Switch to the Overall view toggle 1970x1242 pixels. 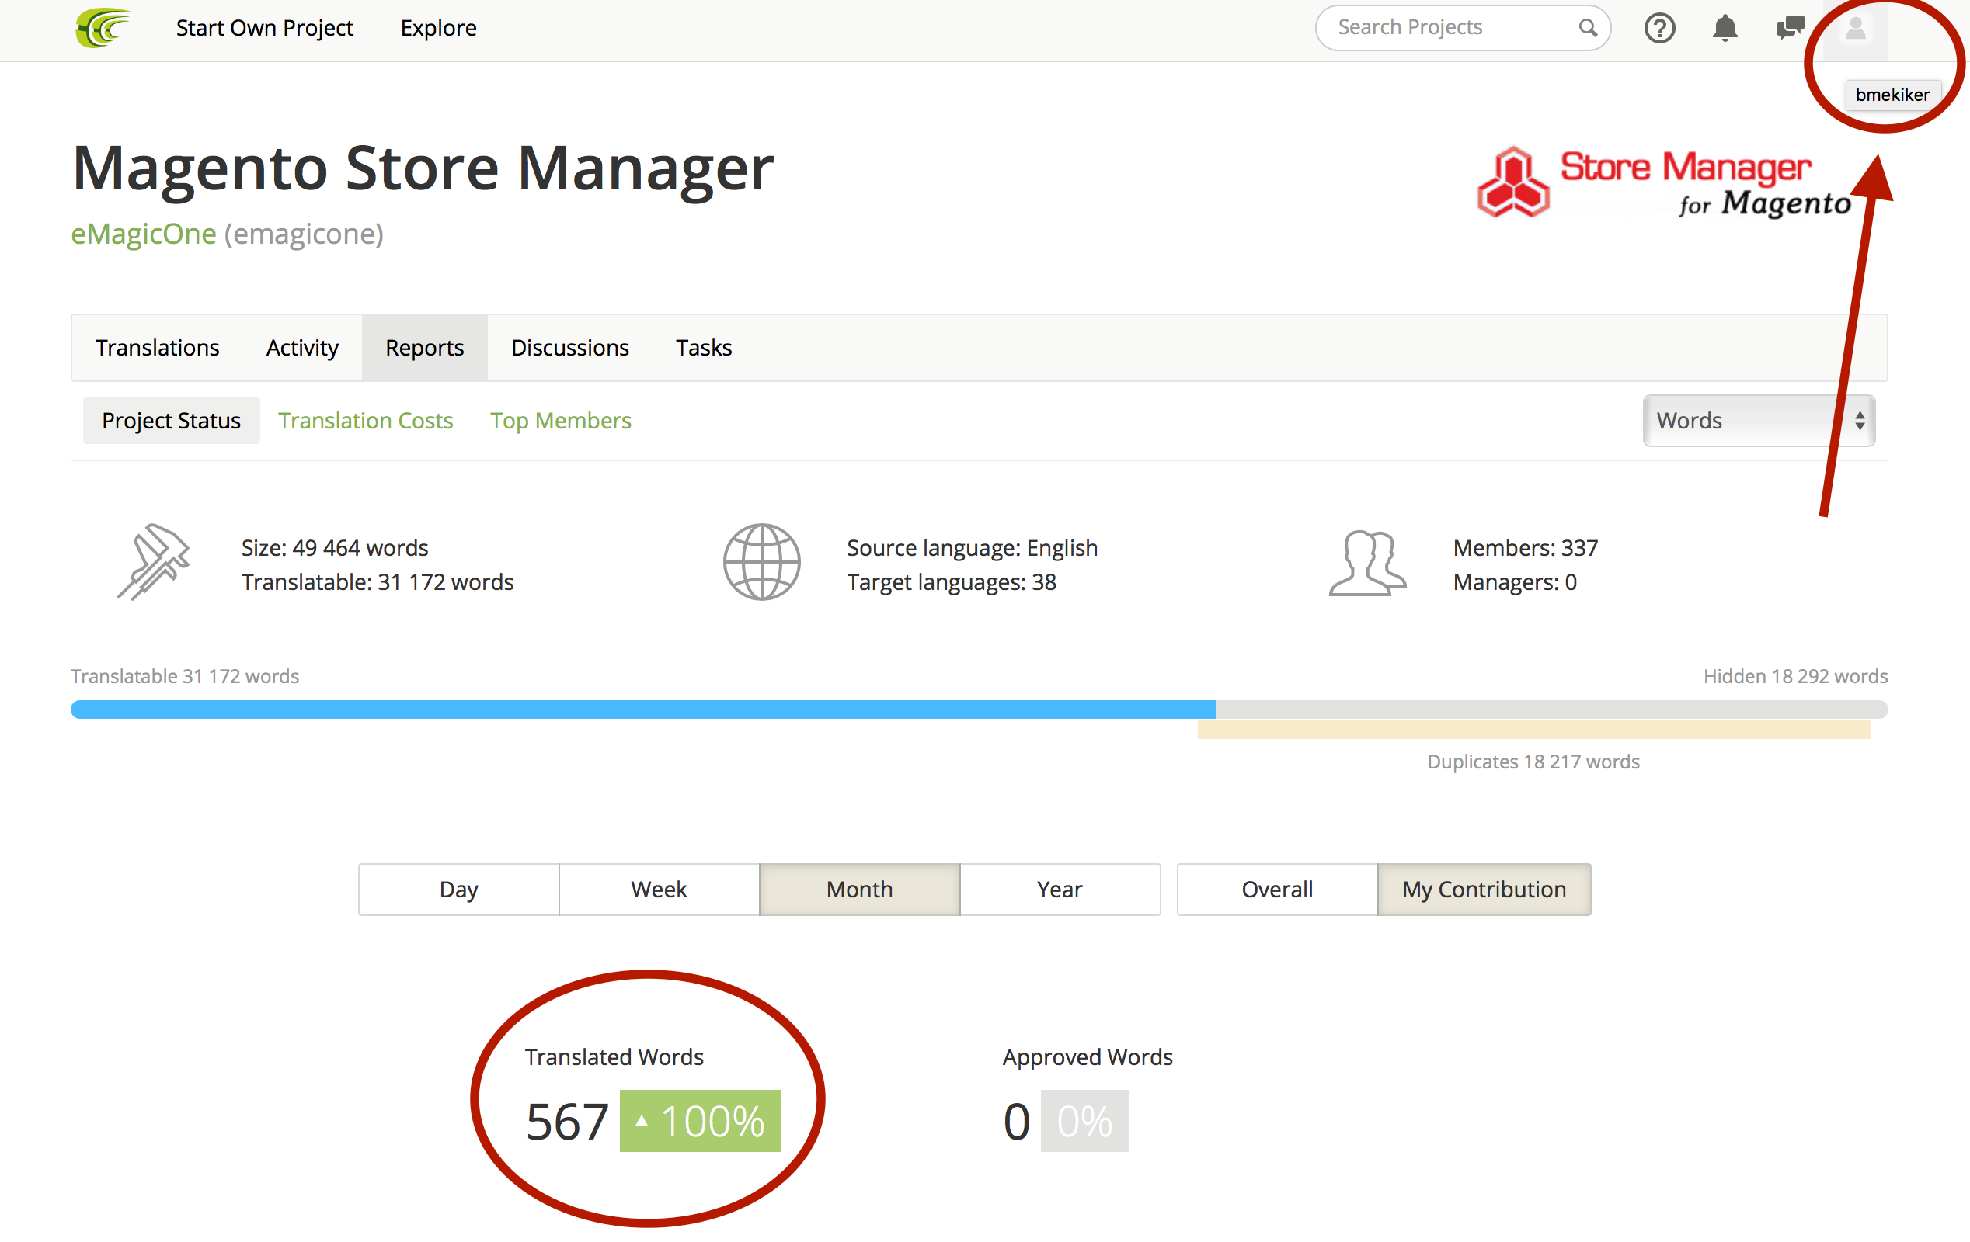[1277, 889]
